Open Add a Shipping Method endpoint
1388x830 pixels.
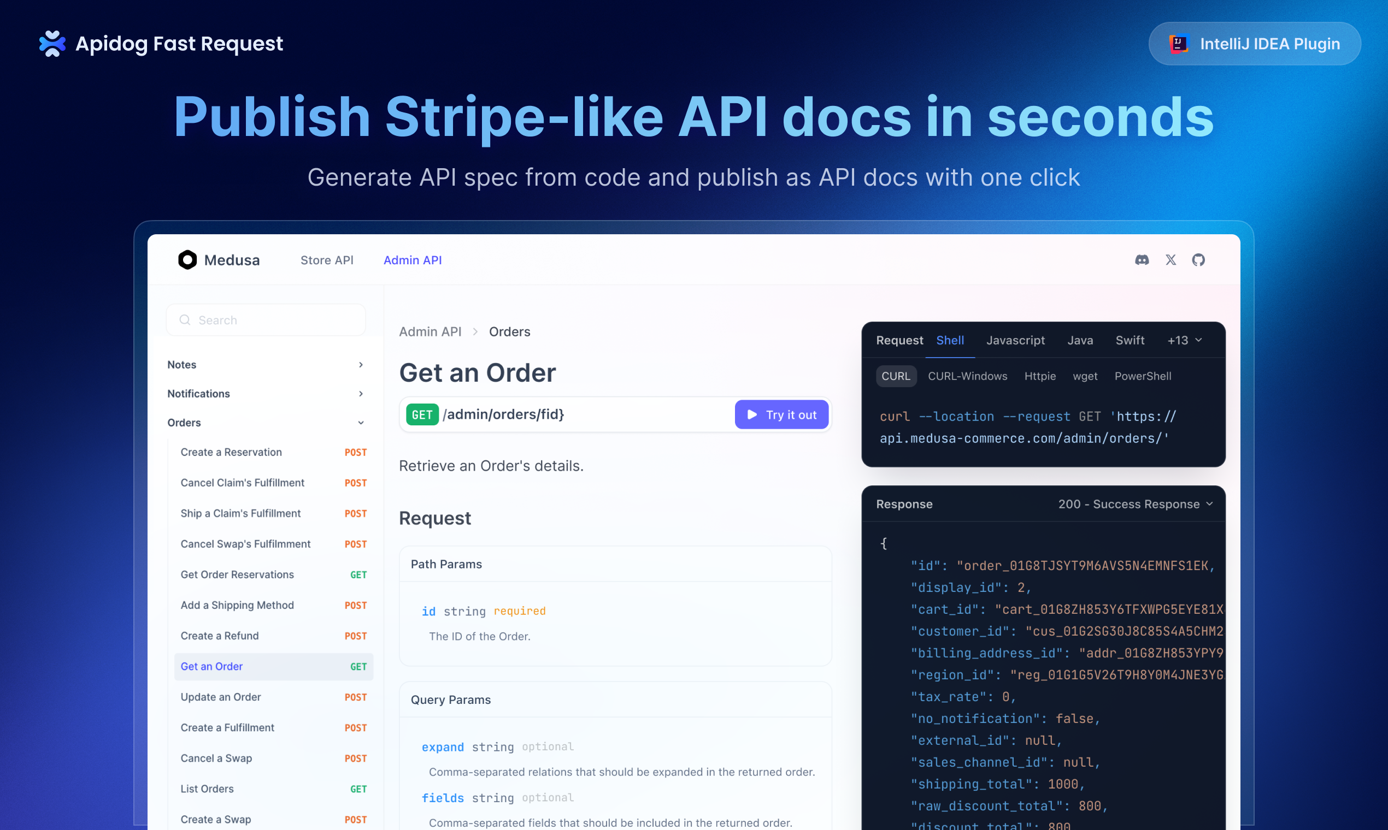[274, 605]
